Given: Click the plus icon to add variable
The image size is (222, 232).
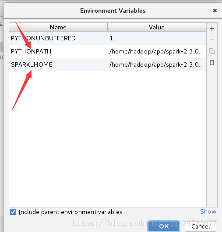Looking at the screenshot, I should pyautogui.click(x=212, y=29).
